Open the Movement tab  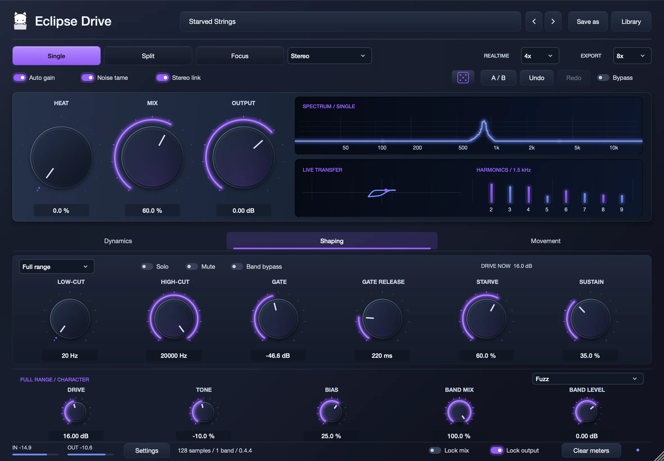(546, 241)
